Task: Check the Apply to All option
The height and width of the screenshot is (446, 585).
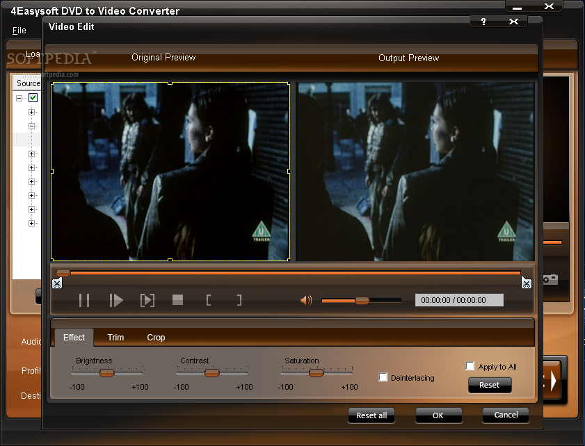Action: [470, 366]
